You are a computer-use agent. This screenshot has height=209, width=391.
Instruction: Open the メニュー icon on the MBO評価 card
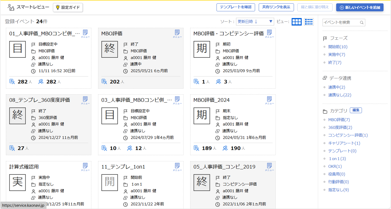coord(177,32)
